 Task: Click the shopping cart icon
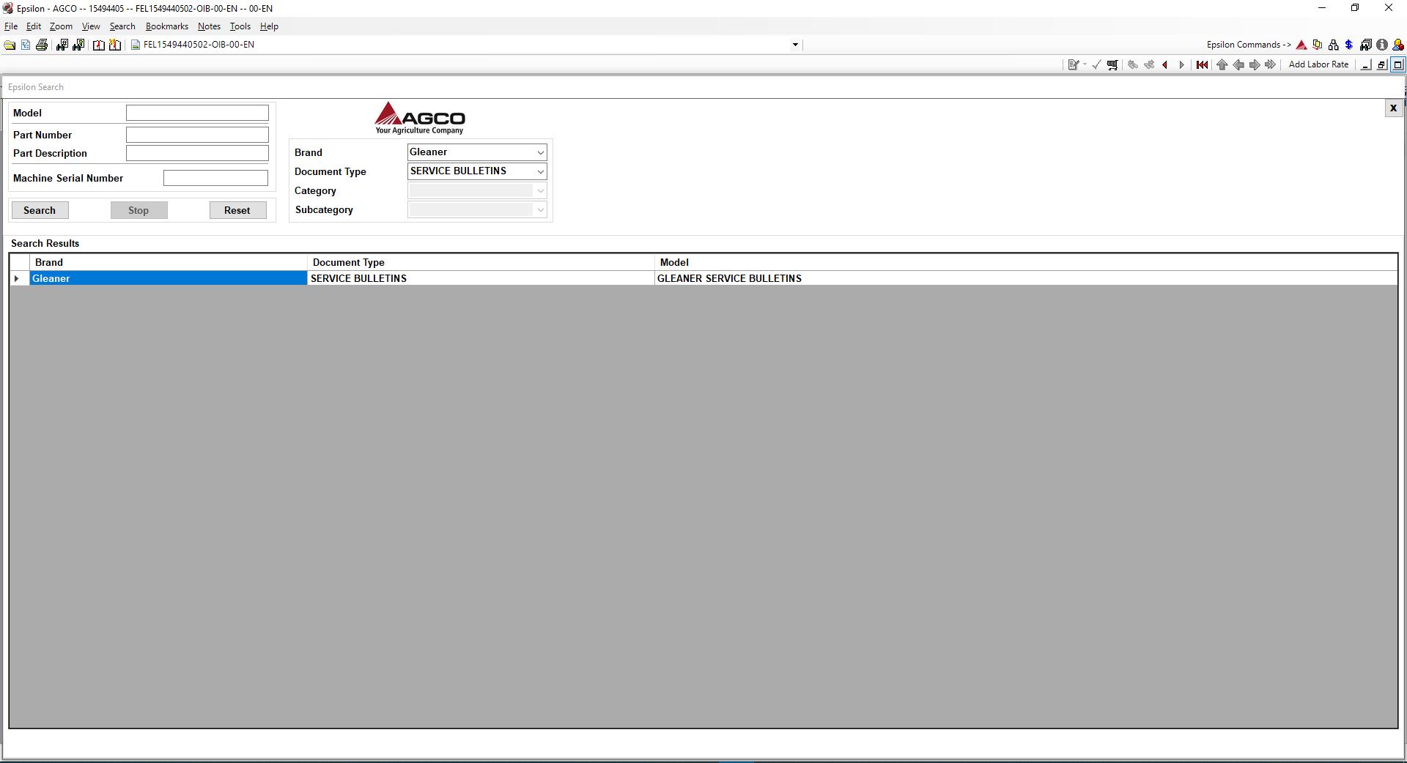coord(1112,64)
